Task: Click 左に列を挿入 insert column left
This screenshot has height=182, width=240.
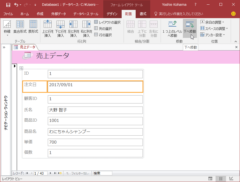Action: [x=74, y=29]
